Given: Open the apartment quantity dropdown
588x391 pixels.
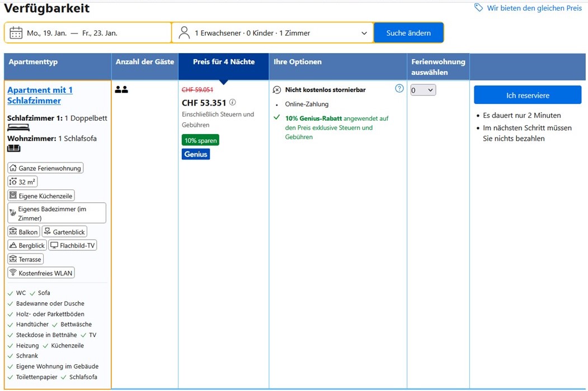Looking at the screenshot, I should tap(422, 90).
